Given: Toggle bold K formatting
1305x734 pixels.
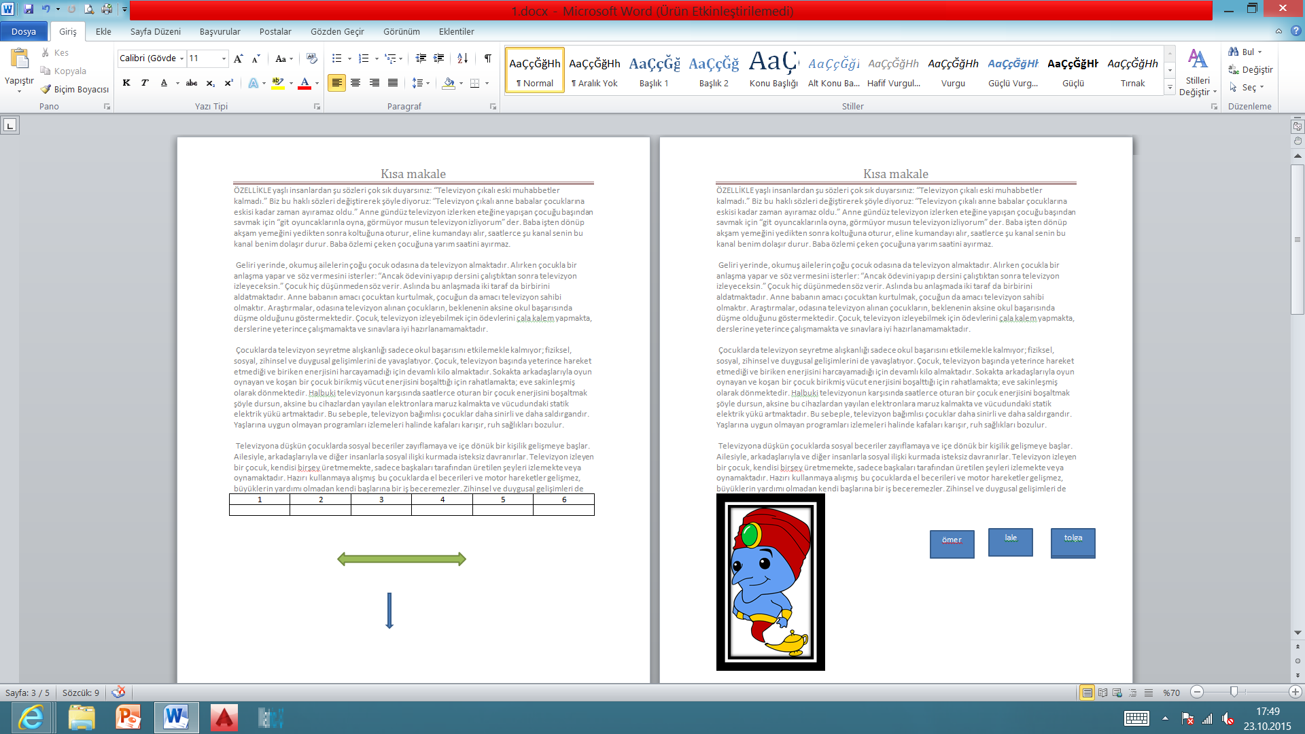Looking at the screenshot, I should (126, 83).
